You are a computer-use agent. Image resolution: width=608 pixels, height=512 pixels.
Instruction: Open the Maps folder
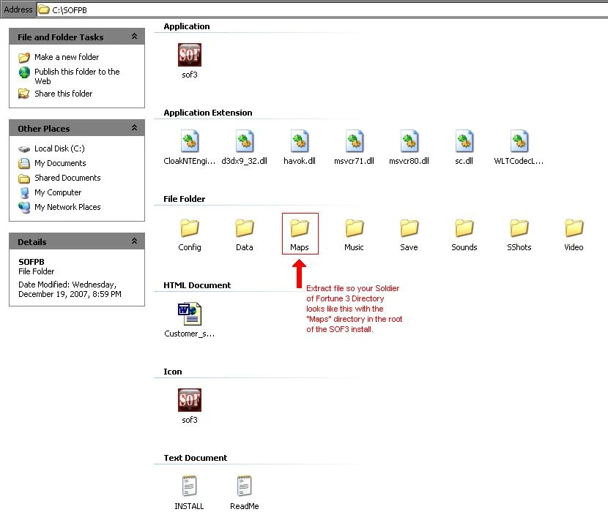coord(299,228)
